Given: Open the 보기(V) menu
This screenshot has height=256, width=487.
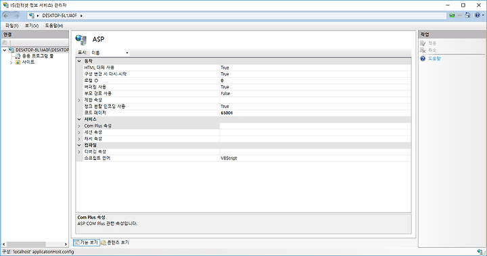Looking at the screenshot, I should pos(32,26).
